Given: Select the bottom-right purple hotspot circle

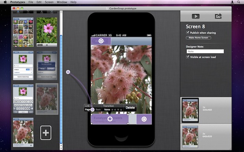Looking at the screenshot, I should click(144, 119).
